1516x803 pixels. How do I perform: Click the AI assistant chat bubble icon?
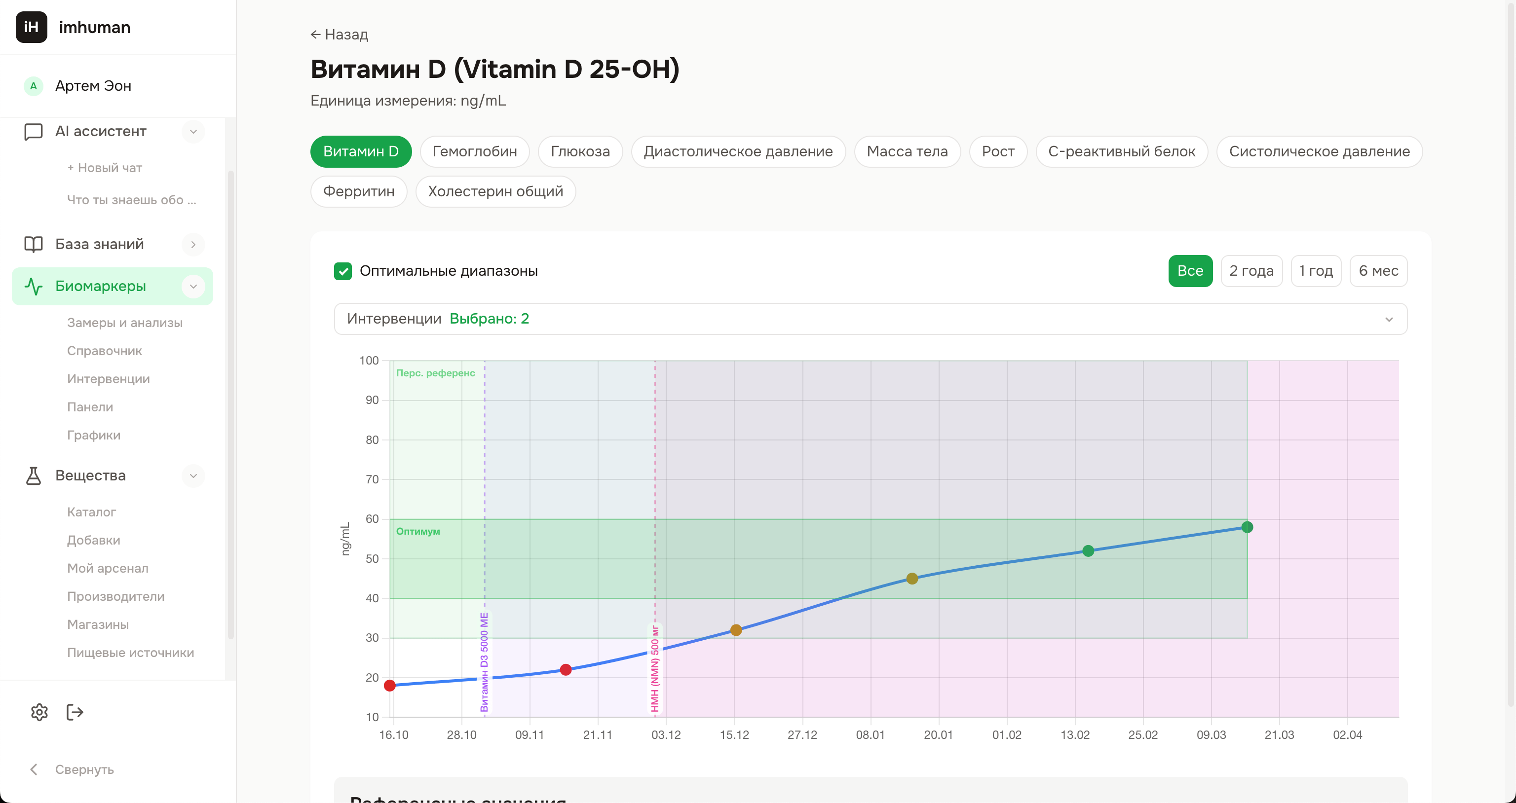click(34, 131)
